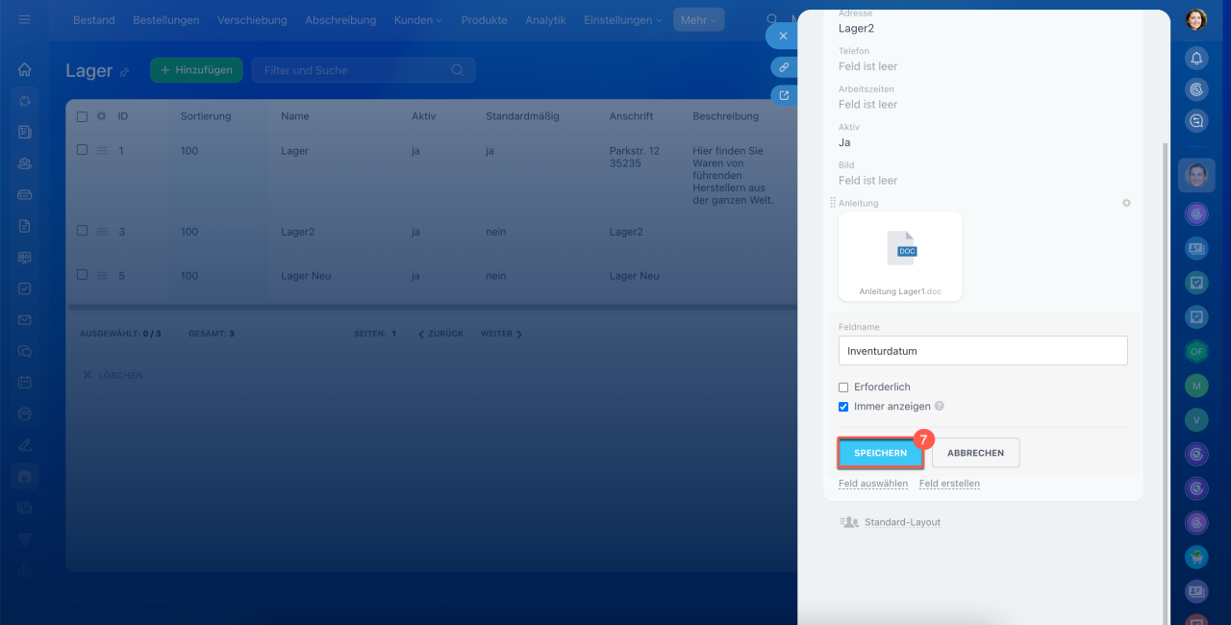Go to the Bestellungen tab
The width and height of the screenshot is (1231, 625).
(x=165, y=20)
